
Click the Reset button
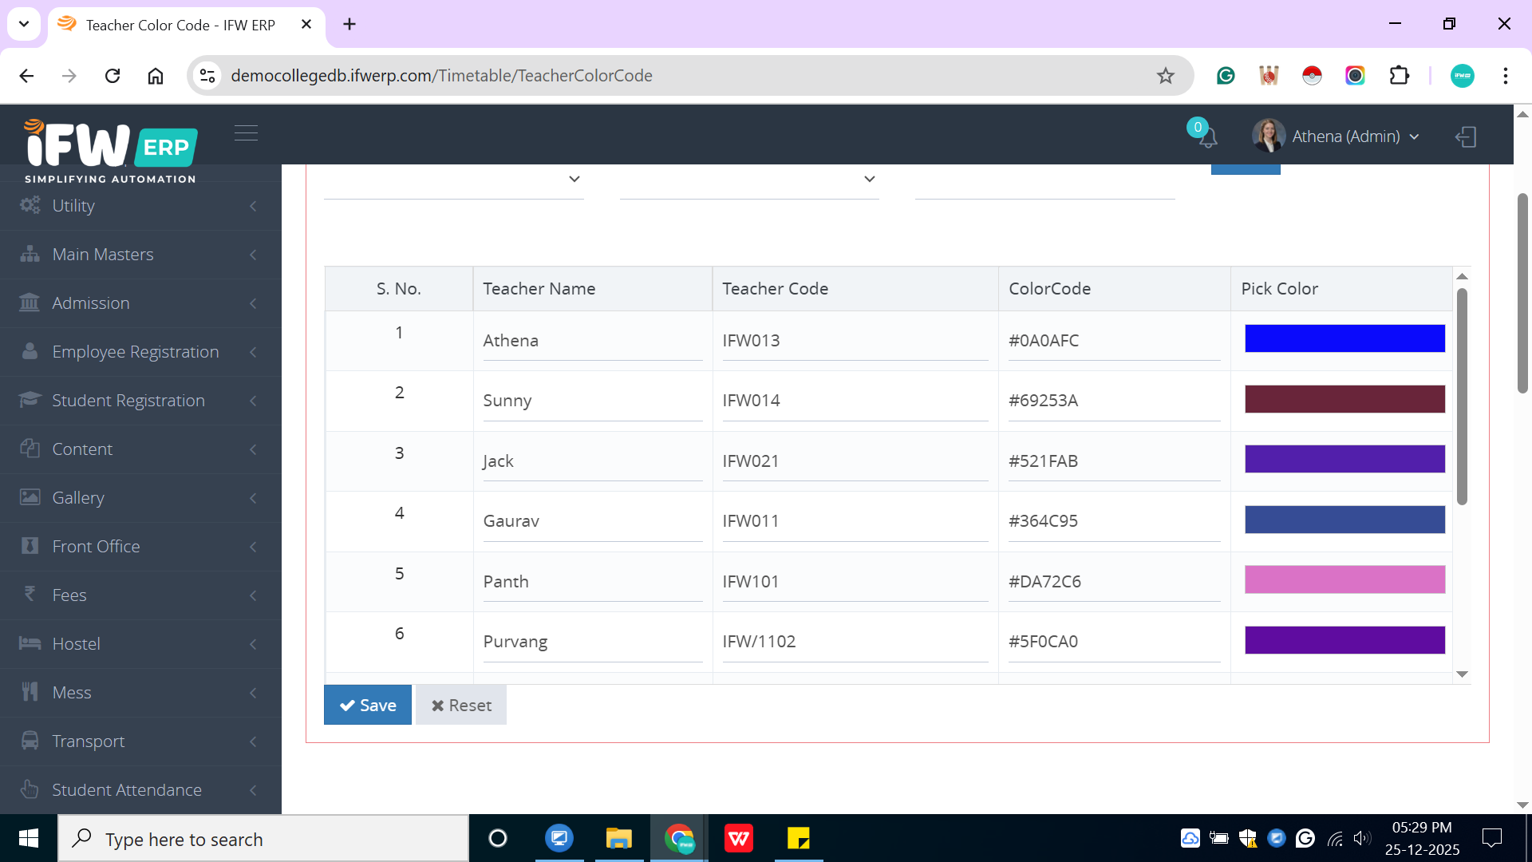[x=460, y=705]
